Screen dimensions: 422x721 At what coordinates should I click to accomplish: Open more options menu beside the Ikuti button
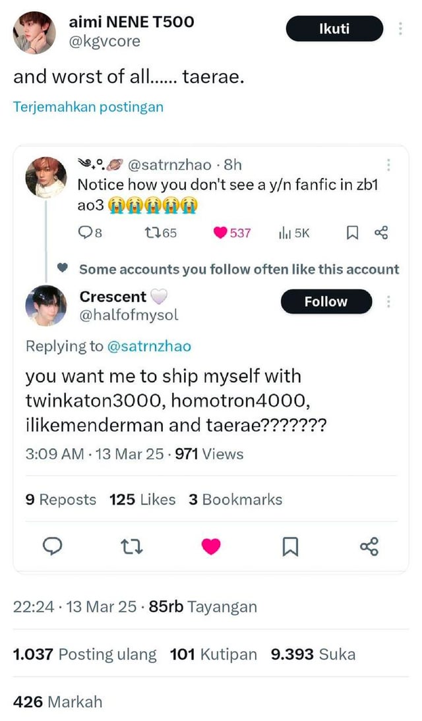400,29
